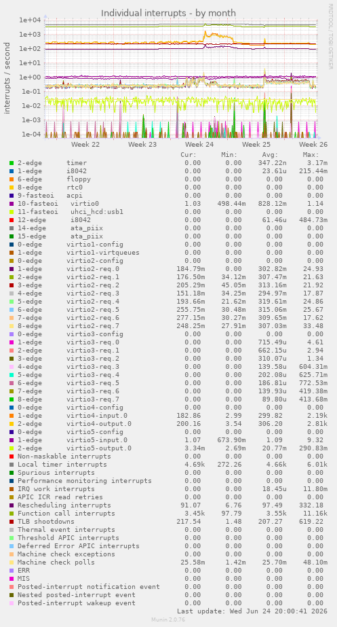Click the RRDTOOL / TOBI OETIKER watermark
This screenshot has height=627, width=337.
pos(331,37)
